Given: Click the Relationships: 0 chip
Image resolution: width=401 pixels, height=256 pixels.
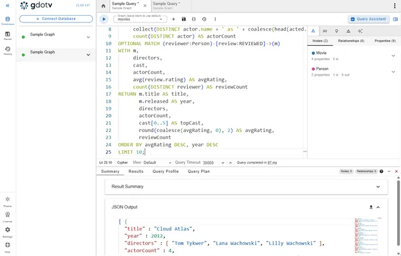Looking at the screenshot, I should tap(366, 171).
